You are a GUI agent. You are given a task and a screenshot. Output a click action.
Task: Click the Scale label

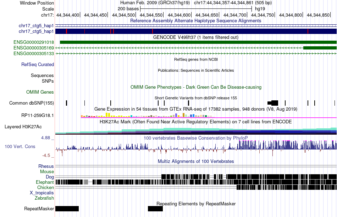click(x=48, y=9)
